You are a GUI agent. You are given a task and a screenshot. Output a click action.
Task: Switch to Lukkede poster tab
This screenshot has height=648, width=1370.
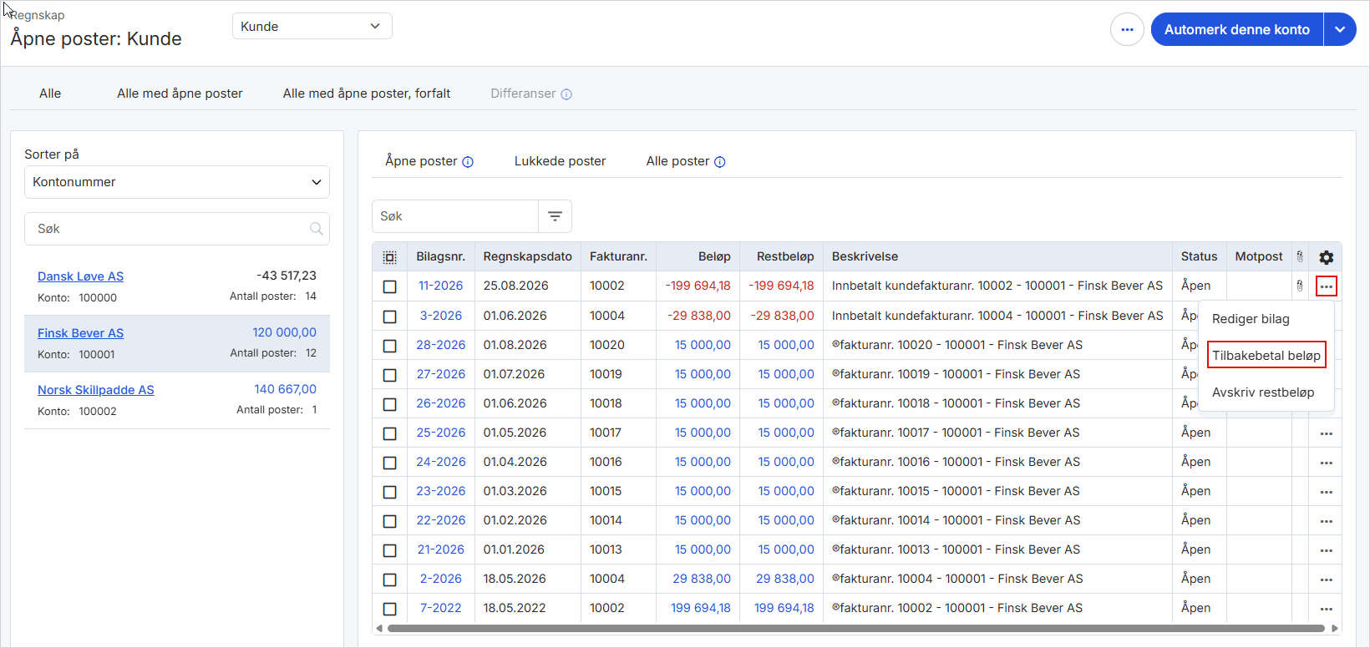(x=560, y=161)
